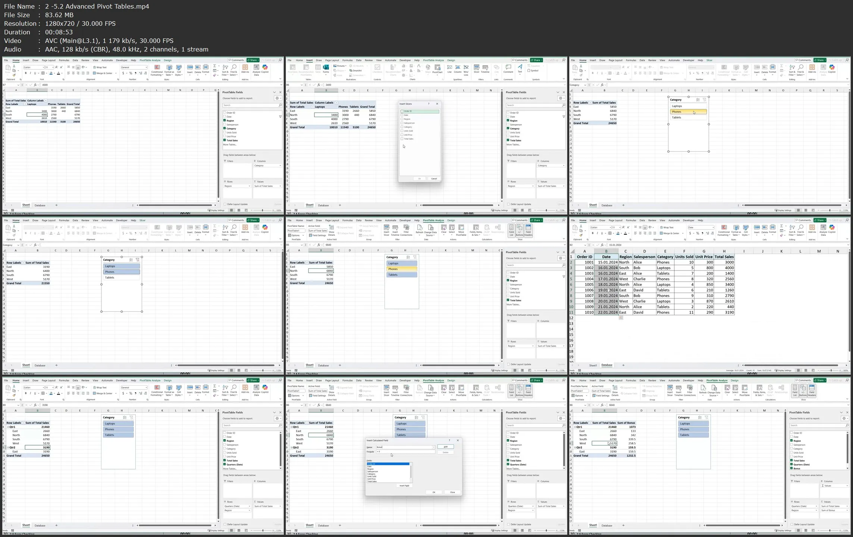853x537 pixels.
Task: Open Quarters (Date) dropdown in Rows, Sum of Bonus frame
Action: click(x=816, y=506)
